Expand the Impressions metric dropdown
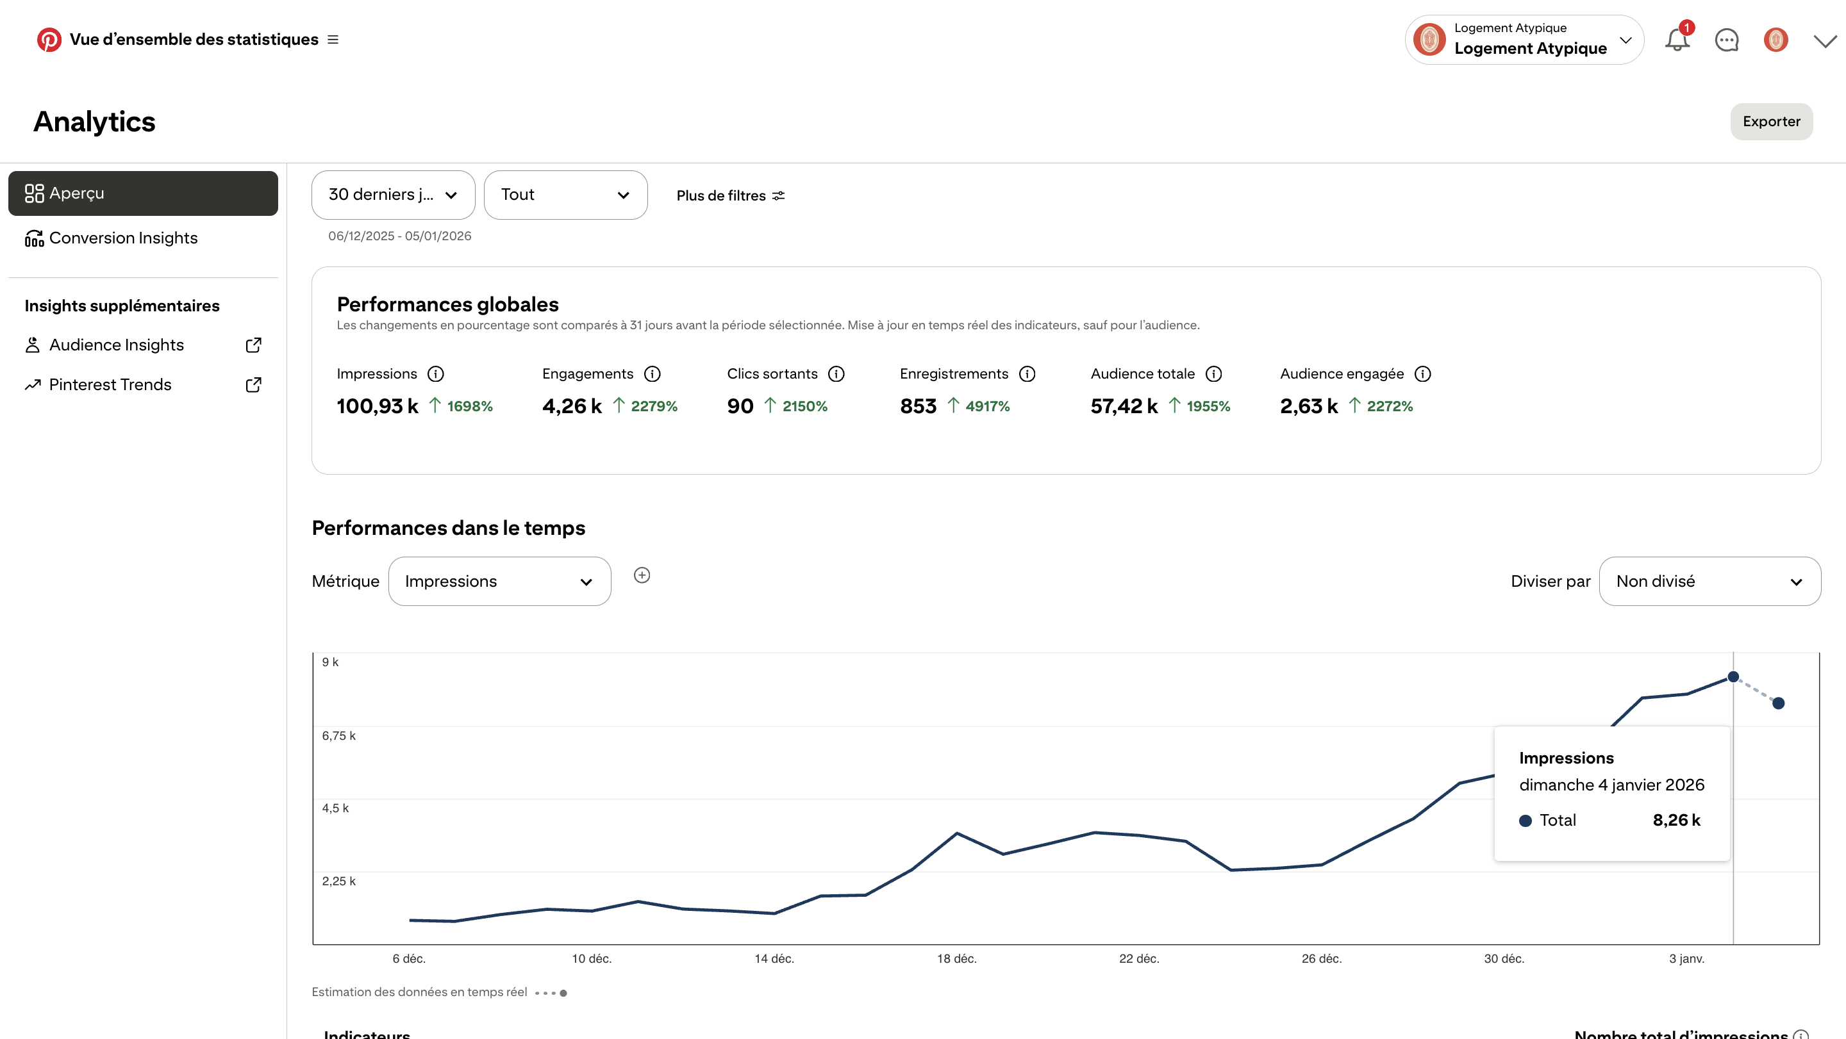The width and height of the screenshot is (1846, 1039). tap(499, 582)
